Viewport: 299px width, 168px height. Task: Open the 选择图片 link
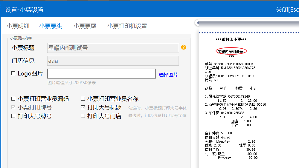168,75
